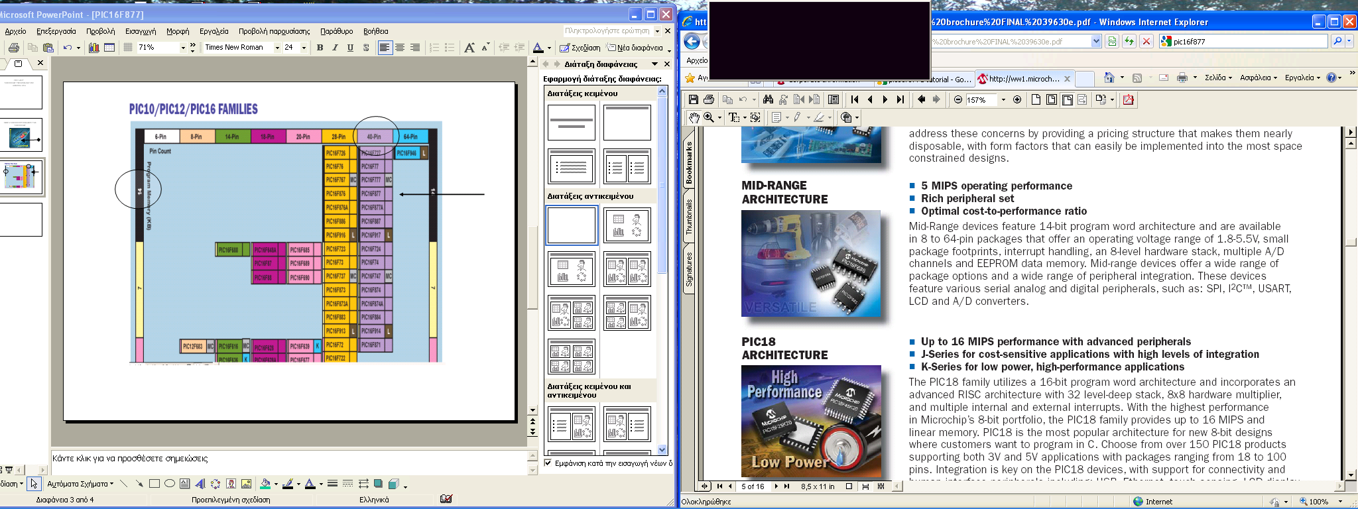Open the Σελίδα menu in Internet Explorer
Screen dimensions: 1358x509
click(1218, 78)
